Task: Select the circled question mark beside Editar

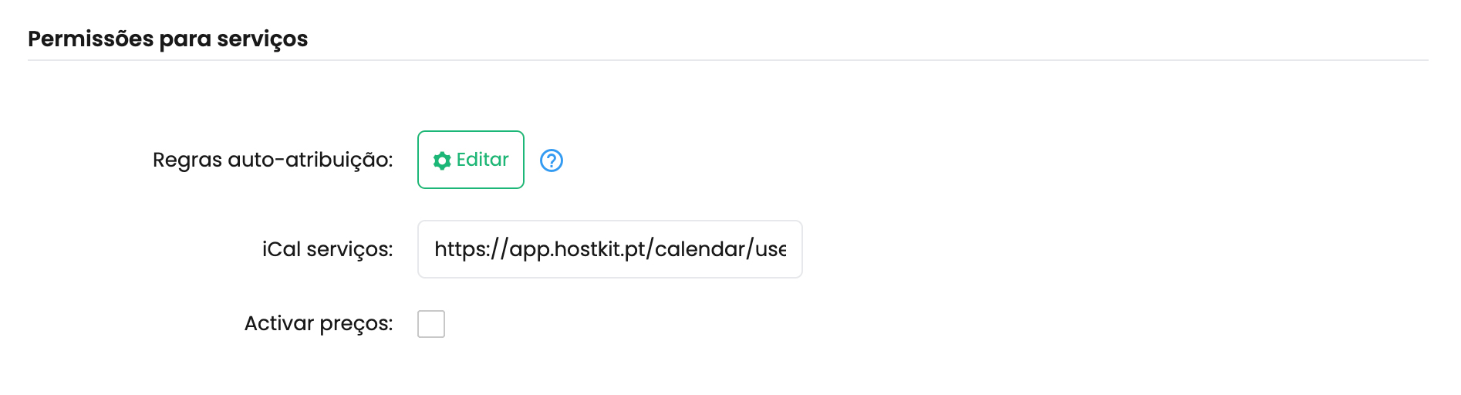Action: 551,160
